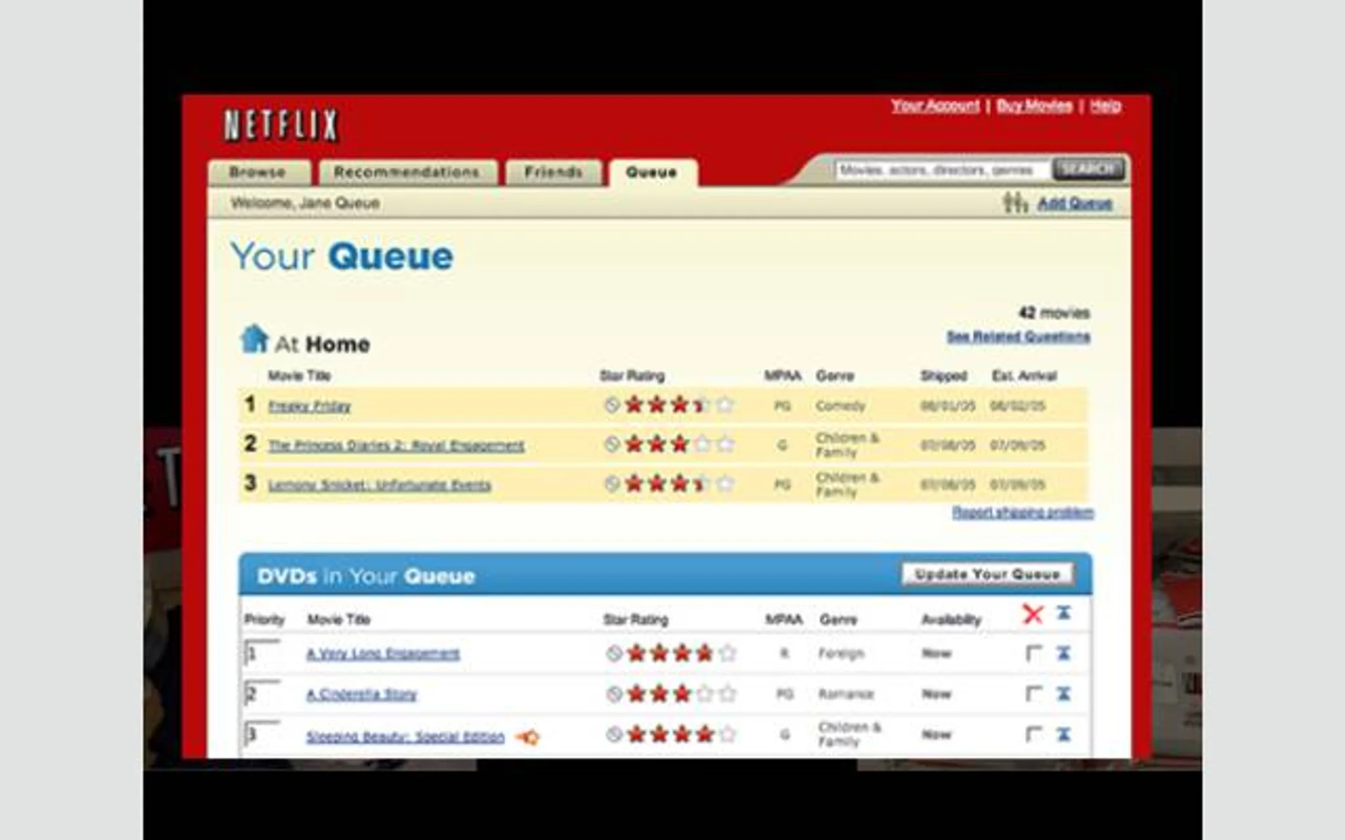Screen dimensions: 1345x840
Task: Click Comedy genre in Freaky Friday row
Action: pos(840,406)
